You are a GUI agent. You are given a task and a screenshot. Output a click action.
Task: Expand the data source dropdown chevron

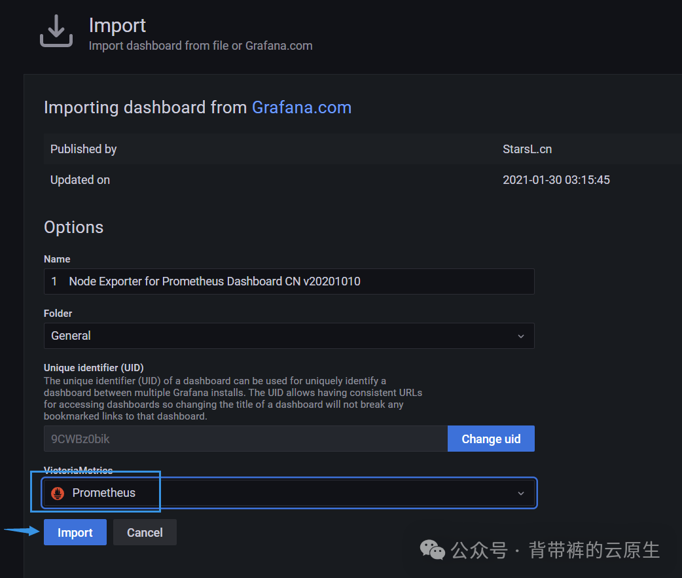(520, 494)
